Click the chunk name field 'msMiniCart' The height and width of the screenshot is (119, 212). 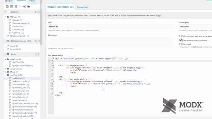tap(110, 26)
